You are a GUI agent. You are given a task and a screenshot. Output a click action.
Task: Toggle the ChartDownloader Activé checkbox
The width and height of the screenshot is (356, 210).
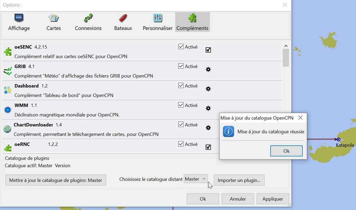[181, 125]
